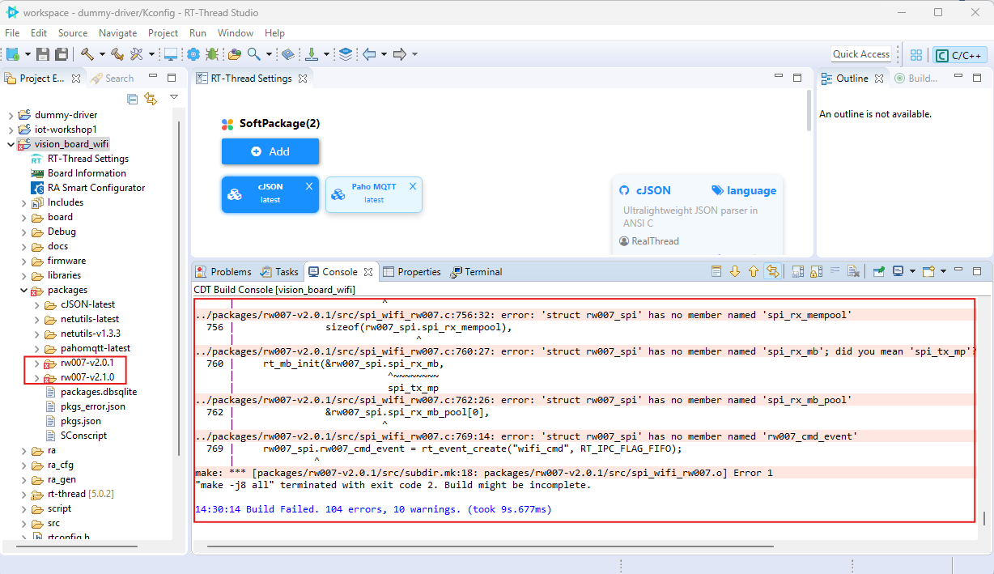Click the download firmware toolbar icon
The width and height of the screenshot is (994, 574).
click(312, 54)
